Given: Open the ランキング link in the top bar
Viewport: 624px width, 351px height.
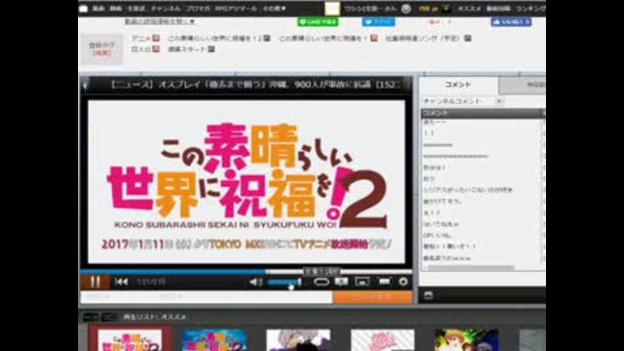Looking at the screenshot, I should click(530, 8).
